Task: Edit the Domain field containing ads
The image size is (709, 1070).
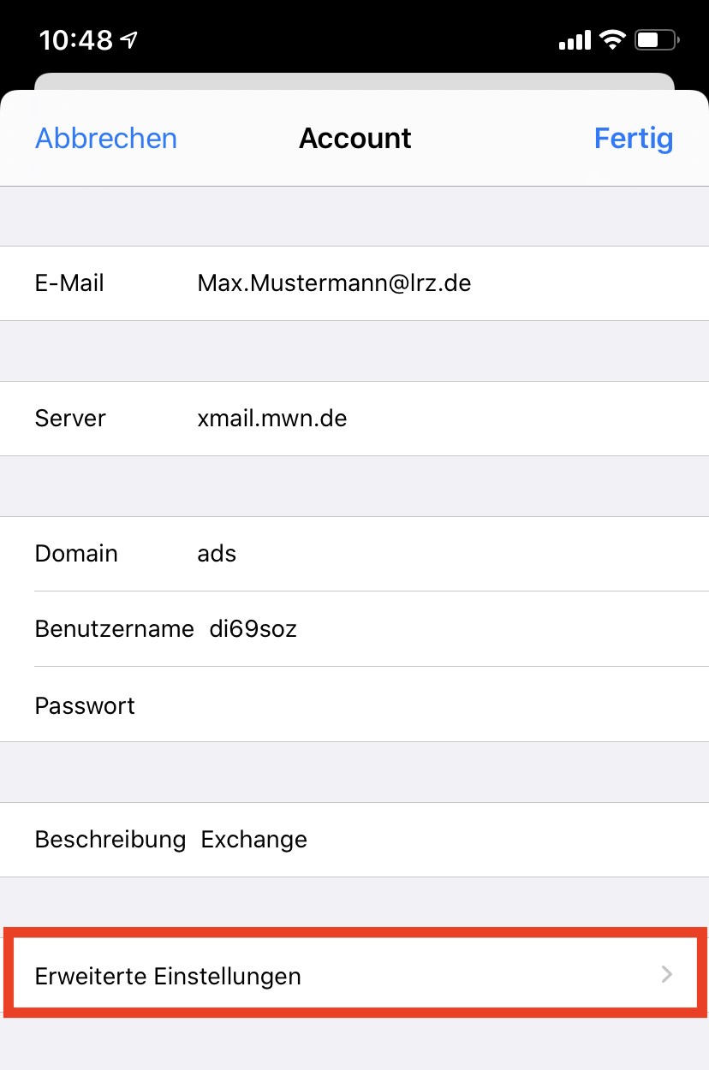Action: (x=217, y=554)
